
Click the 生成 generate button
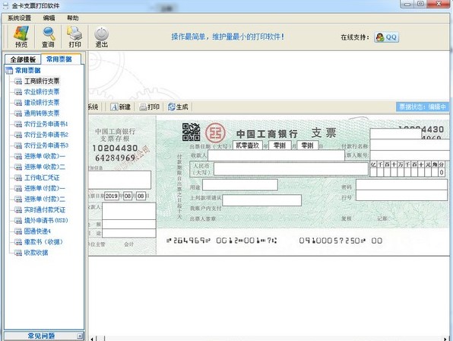[178, 107]
